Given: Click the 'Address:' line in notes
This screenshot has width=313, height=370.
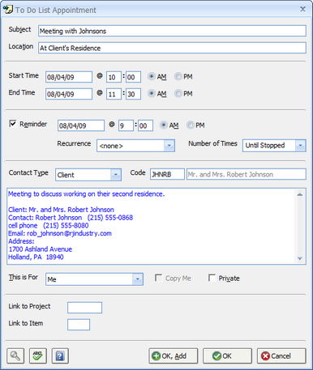Looking at the screenshot, I should point(21,241).
